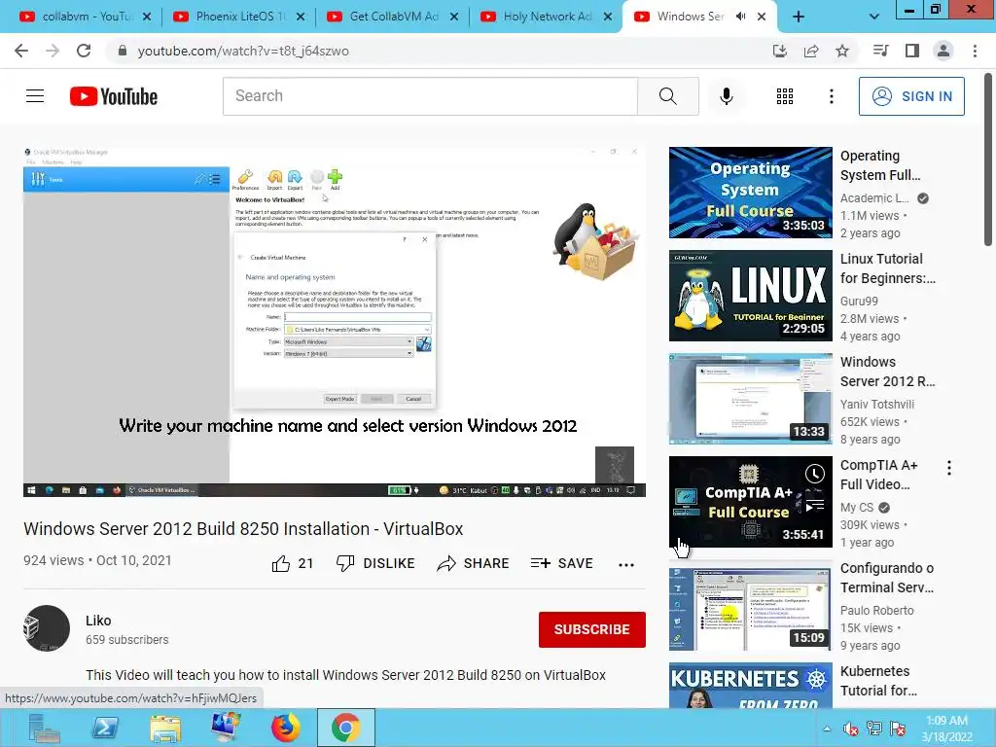Go to YouTube home via logo
The width and height of the screenshot is (996, 747).
coord(114,96)
